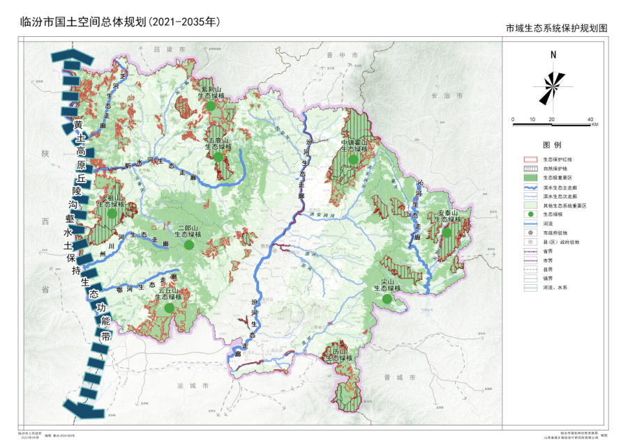The image size is (628, 443).
Task: Click the green core dot at 人祖山
Action: point(112,214)
